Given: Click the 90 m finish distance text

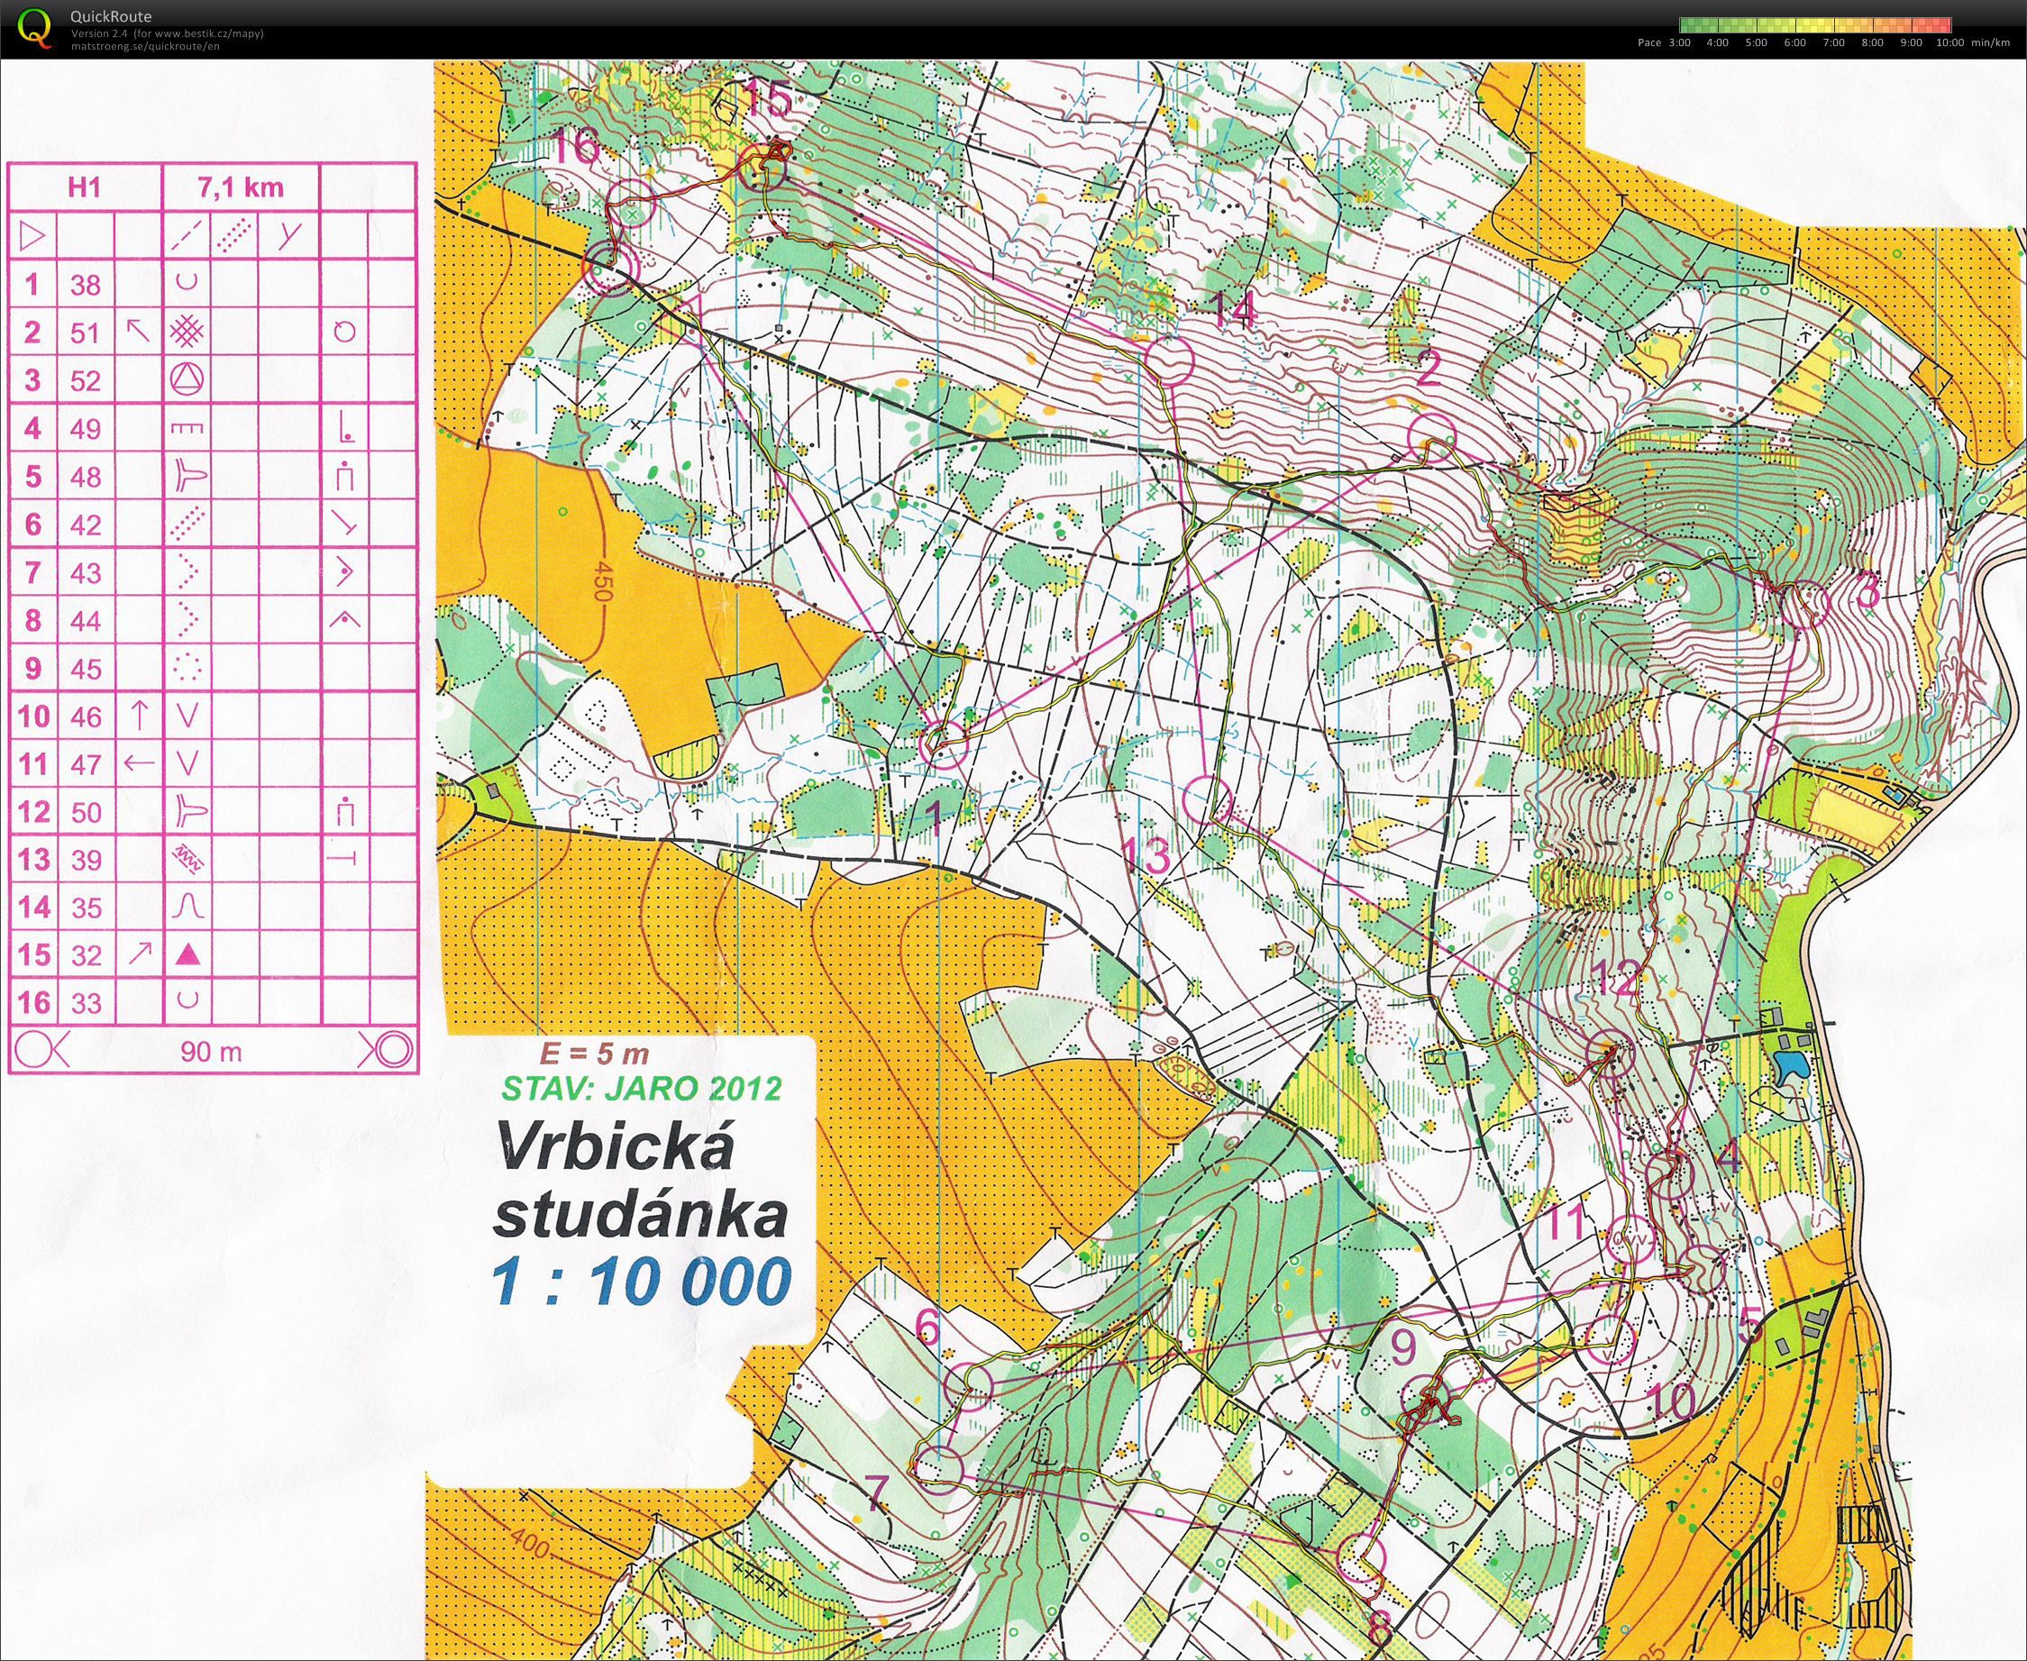Looking at the screenshot, I should pyautogui.click(x=212, y=1052).
